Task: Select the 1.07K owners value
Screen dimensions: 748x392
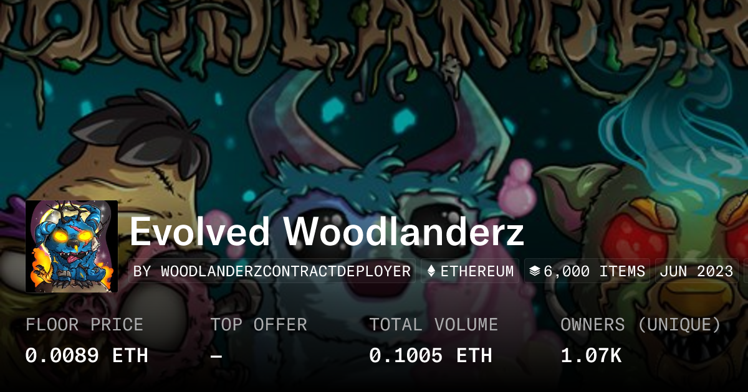Action: click(x=591, y=356)
